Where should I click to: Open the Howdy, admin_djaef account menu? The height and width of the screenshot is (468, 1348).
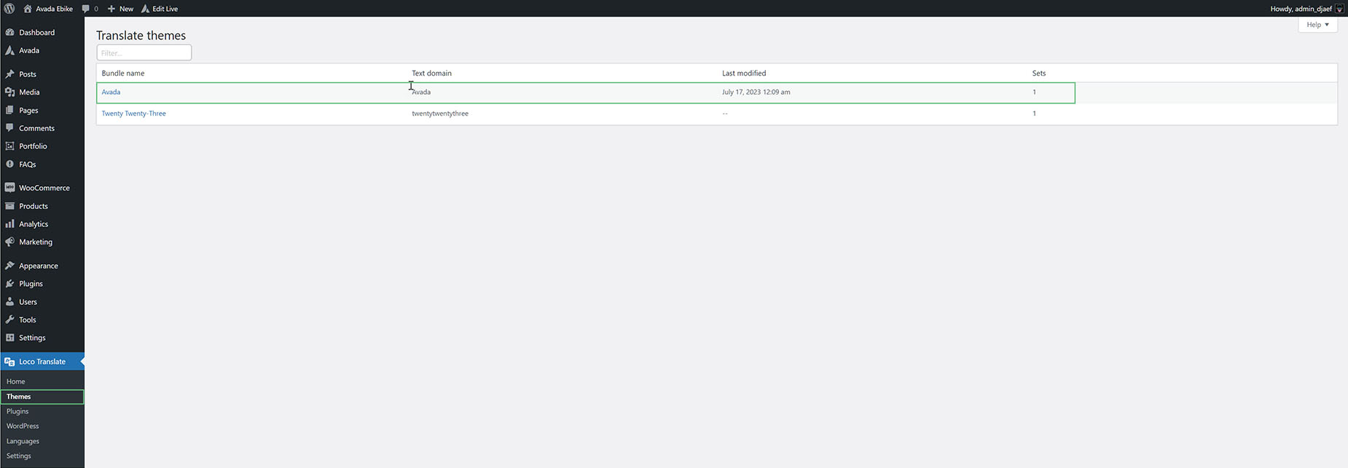tap(1306, 9)
